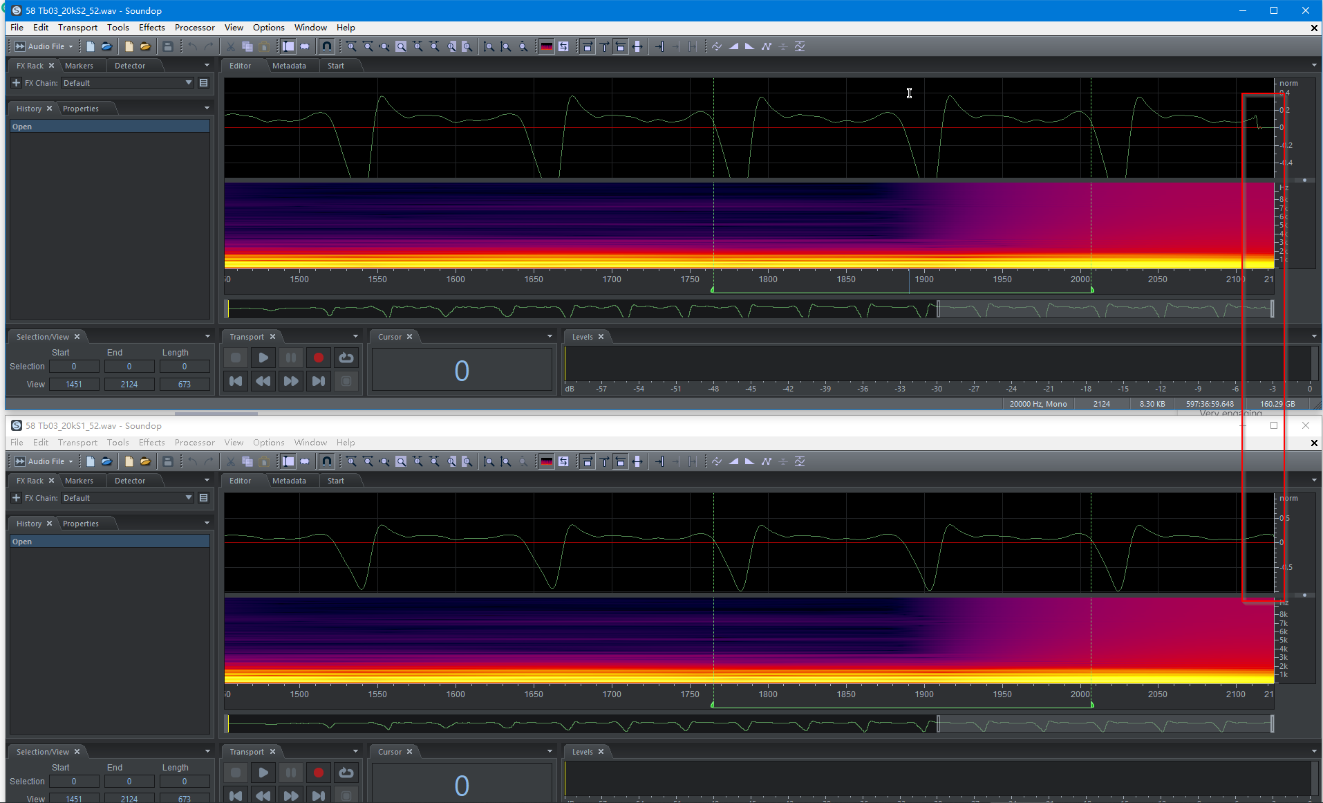Close the top window's Levels panel tab
The image size is (1323, 803).
pyautogui.click(x=601, y=337)
